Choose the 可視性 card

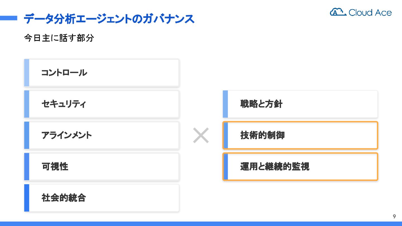click(x=102, y=167)
